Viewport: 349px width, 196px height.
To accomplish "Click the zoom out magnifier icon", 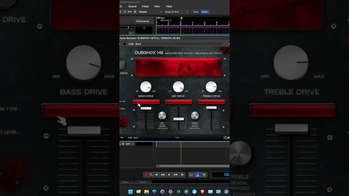I will click(125, 12).
